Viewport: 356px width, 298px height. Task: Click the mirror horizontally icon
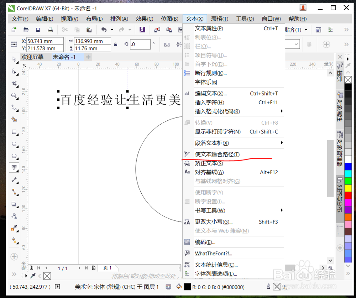[167, 44]
